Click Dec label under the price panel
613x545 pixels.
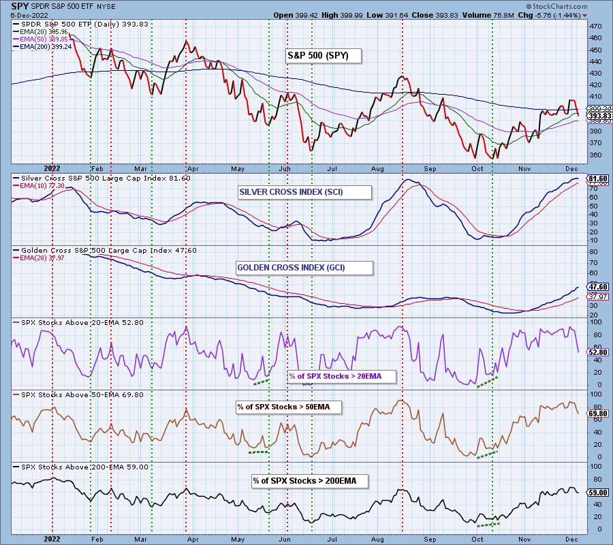(571, 168)
